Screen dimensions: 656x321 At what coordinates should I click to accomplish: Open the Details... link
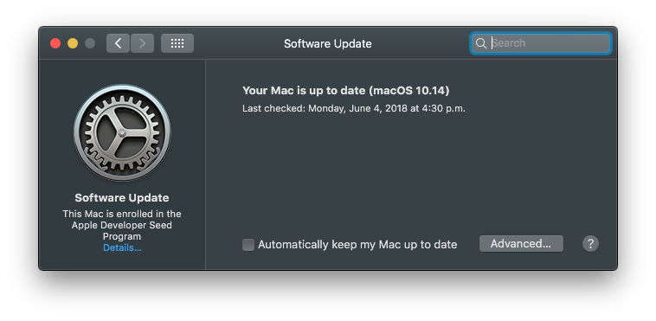coord(122,247)
